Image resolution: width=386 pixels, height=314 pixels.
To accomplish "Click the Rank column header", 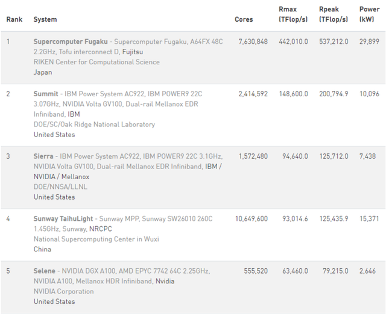I will [x=14, y=19].
